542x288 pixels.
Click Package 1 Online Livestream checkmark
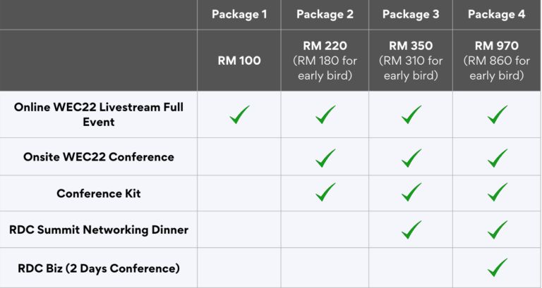(x=239, y=115)
